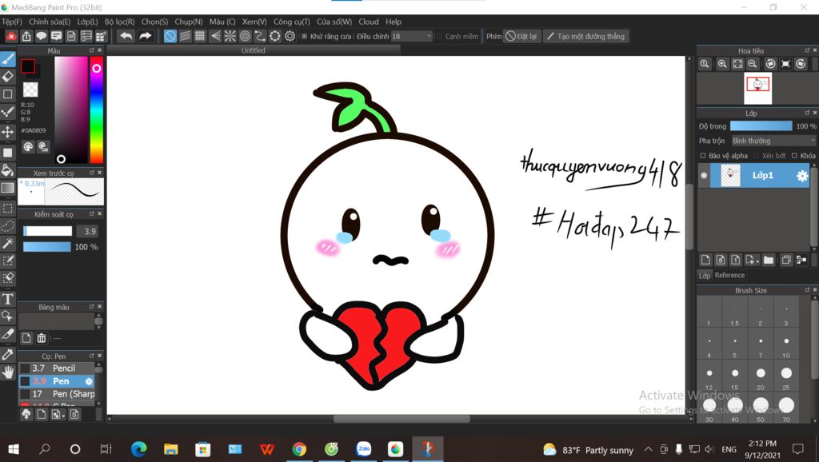Select the Pencil brush in list

(x=57, y=368)
